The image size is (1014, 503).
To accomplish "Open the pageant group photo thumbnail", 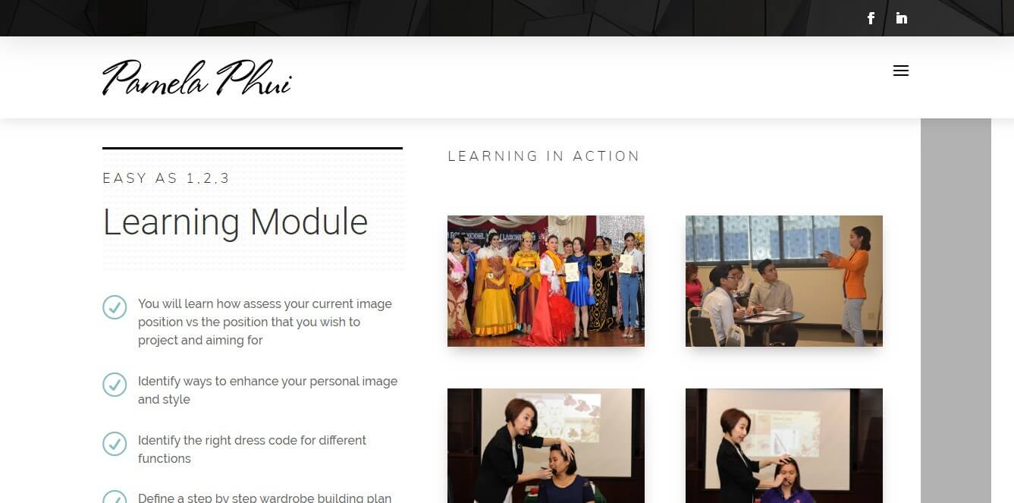I will pos(546,281).
